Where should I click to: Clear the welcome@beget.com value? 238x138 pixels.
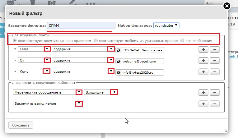[x=118, y=61]
